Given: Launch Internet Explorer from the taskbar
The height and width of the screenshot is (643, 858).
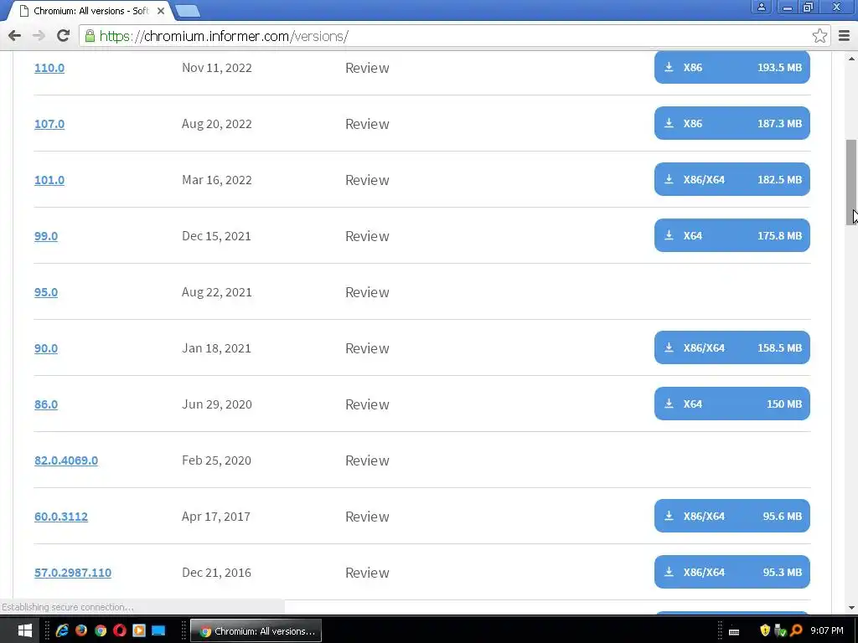Looking at the screenshot, I should pyautogui.click(x=62, y=630).
